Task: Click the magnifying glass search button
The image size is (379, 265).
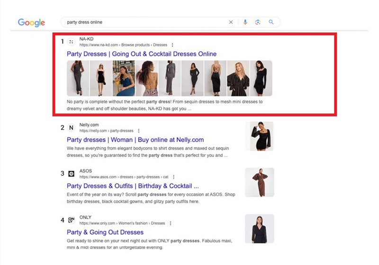Action: pos(271,22)
